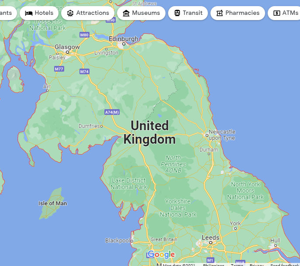This screenshot has width=300, height=266.
Task: Click the A74(M) road shield
Action: click(112, 112)
